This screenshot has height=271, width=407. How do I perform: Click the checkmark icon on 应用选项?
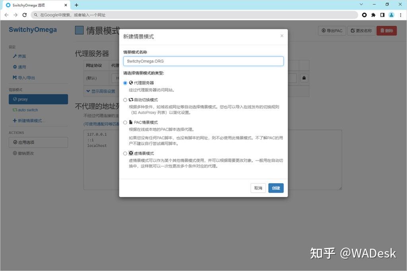point(15,142)
